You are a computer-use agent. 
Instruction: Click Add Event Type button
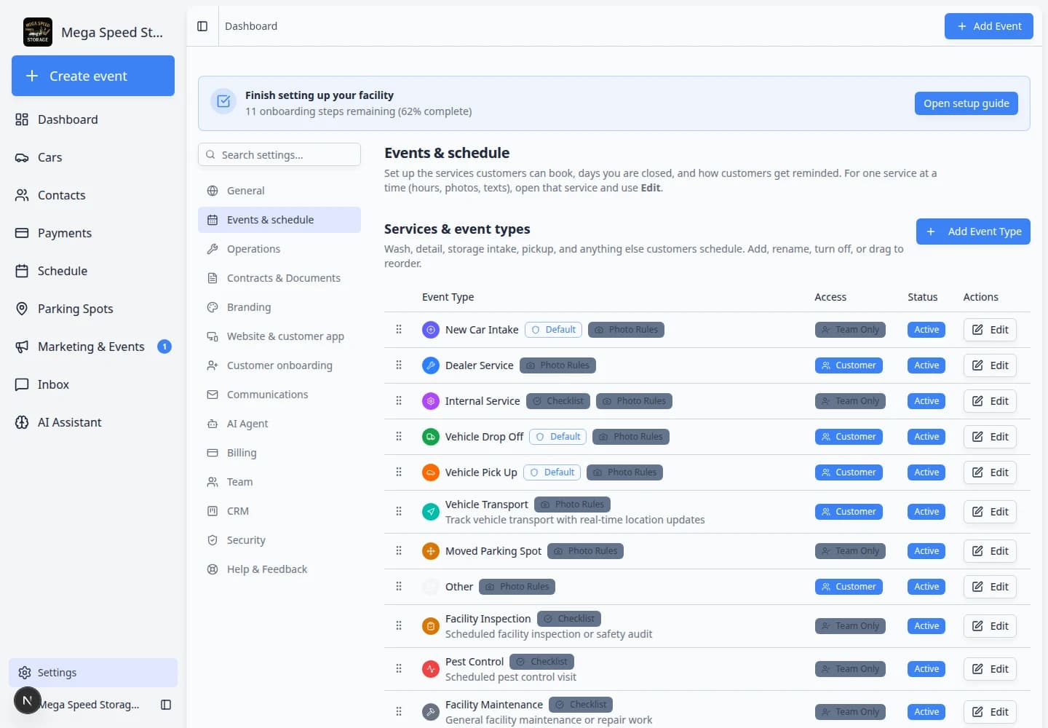click(x=973, y=232)
